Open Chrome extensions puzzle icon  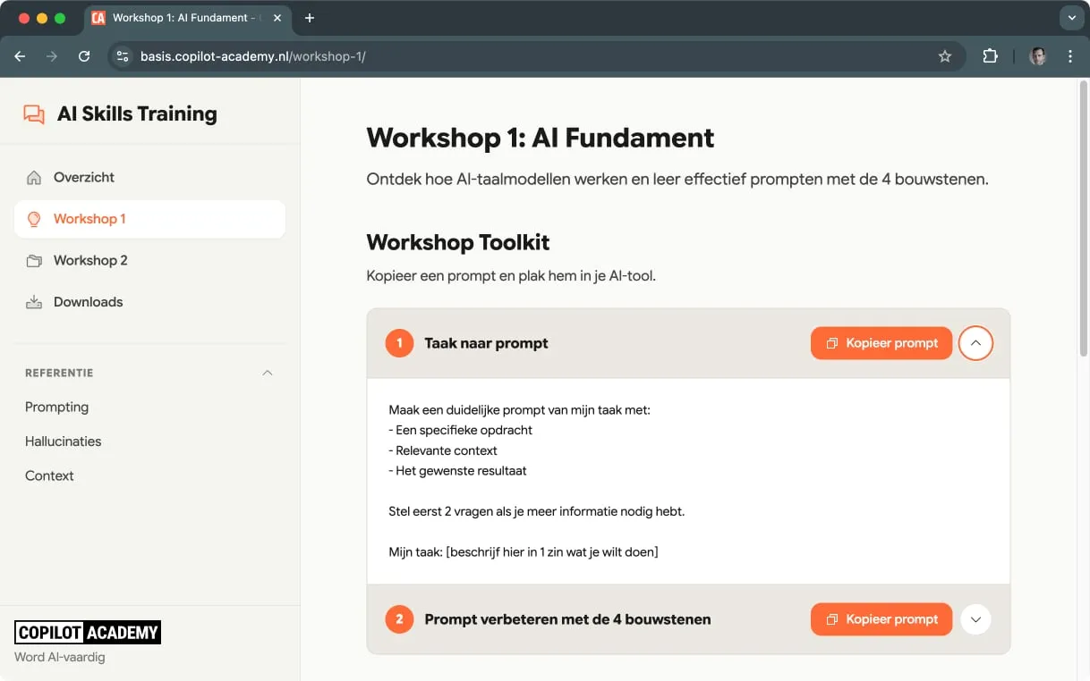(x=990, y=55)
